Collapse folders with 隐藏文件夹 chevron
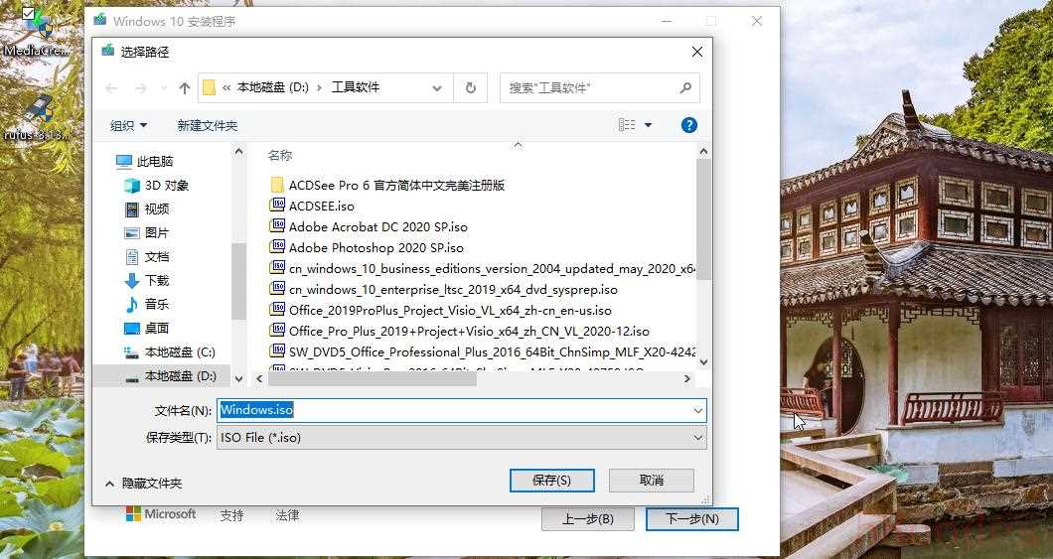 [109, 484]
